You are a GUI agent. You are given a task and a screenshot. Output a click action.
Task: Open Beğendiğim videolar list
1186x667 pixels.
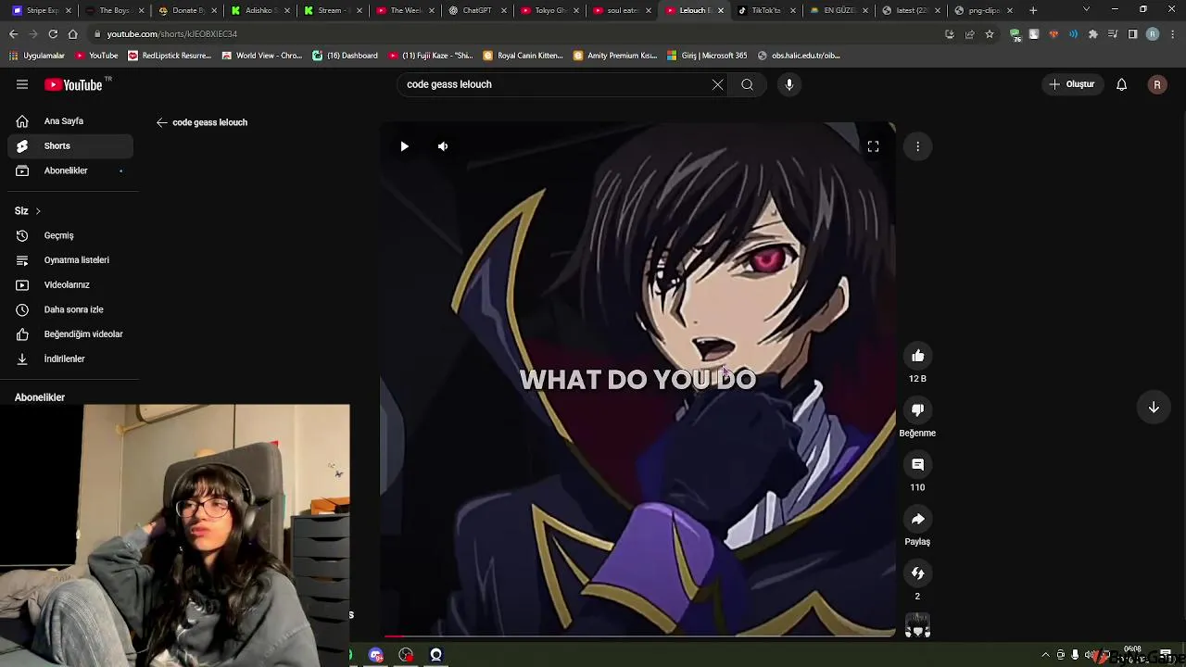coord(70,333)
